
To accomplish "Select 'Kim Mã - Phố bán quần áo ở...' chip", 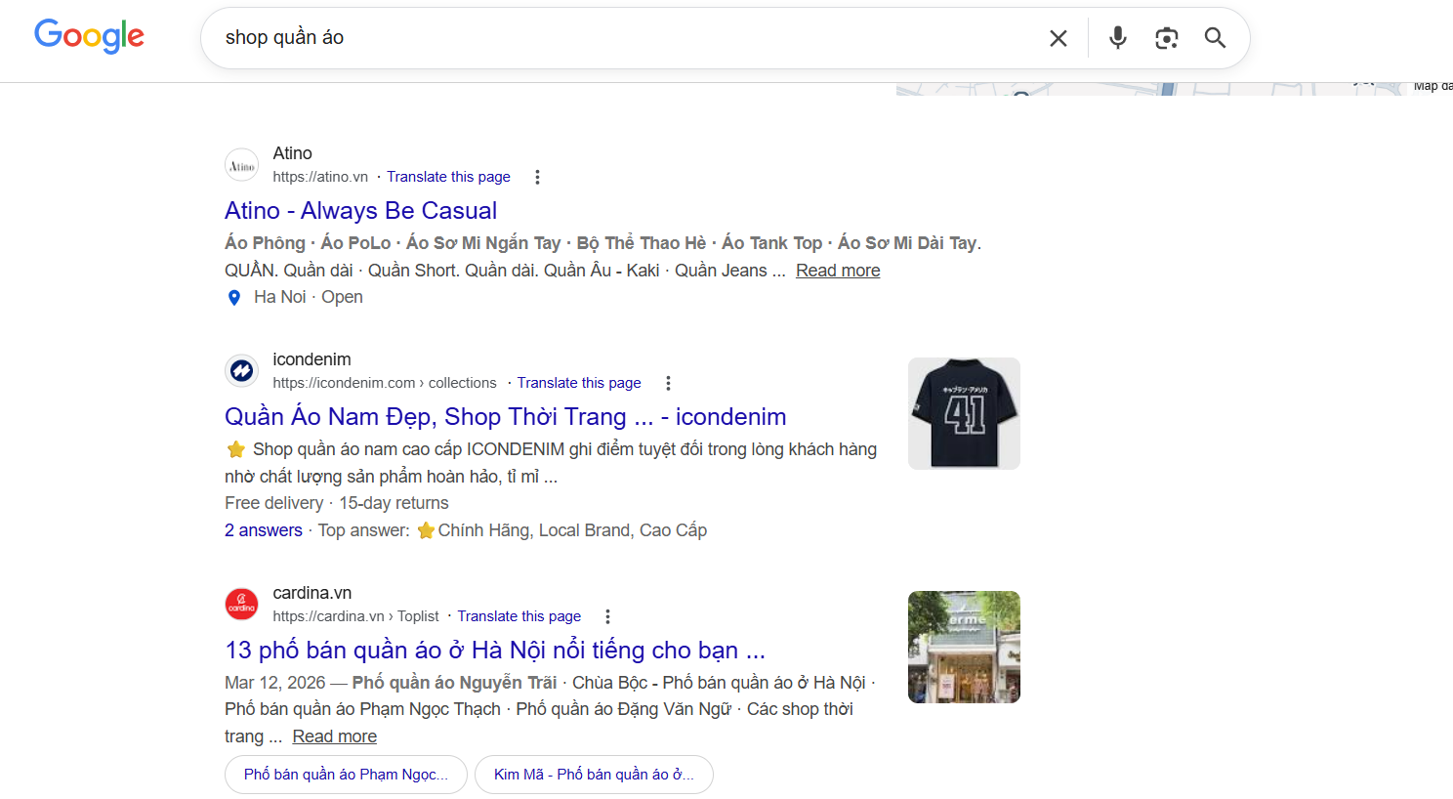I will pos(594,775).
